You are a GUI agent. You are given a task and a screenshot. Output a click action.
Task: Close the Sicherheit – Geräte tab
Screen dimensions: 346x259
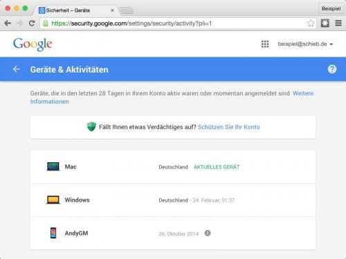(112, 10)
